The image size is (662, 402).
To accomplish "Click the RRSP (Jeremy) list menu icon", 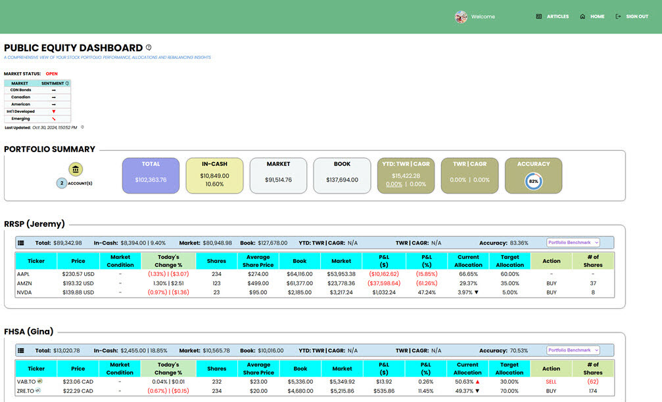I will [x=21, y=243].
